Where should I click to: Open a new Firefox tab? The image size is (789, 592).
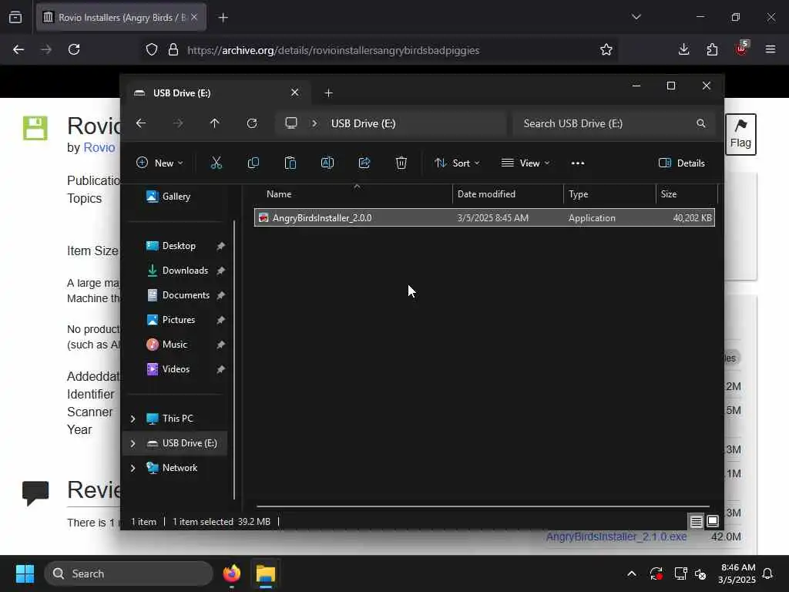tap(223, 18)
